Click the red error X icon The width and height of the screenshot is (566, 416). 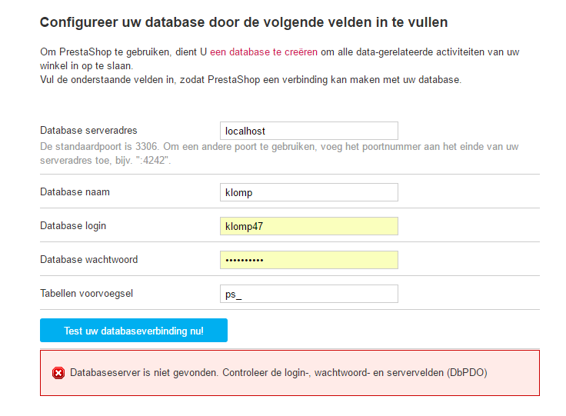point(58,373)
